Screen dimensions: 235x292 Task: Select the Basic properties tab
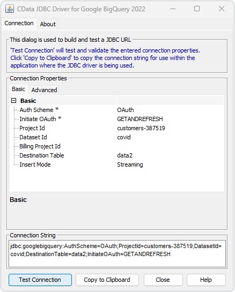[x=18, y=89]
